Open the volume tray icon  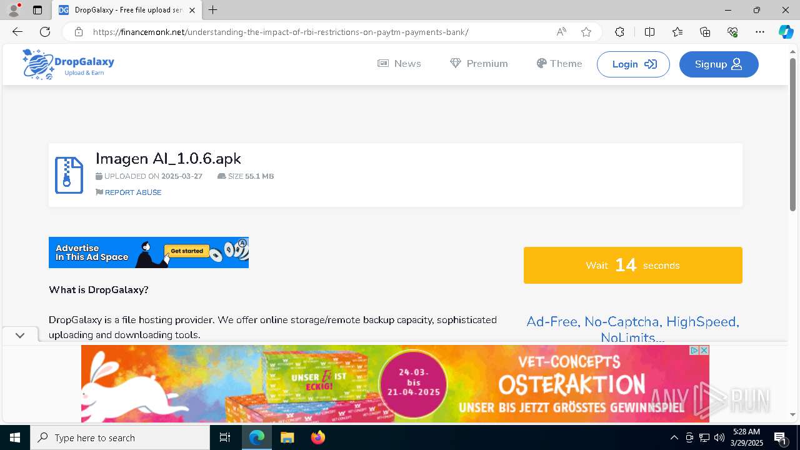[x=719, y=437]
